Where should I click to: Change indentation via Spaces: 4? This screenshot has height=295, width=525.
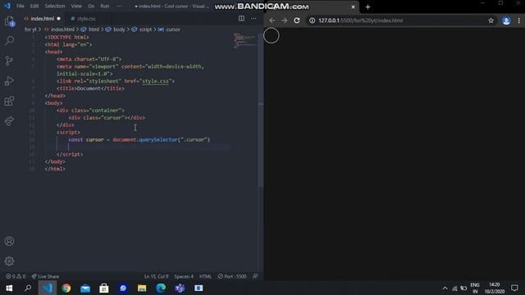[184, 276]
